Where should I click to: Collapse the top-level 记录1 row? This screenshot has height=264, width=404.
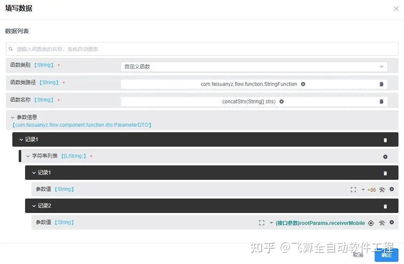point(21,139)
